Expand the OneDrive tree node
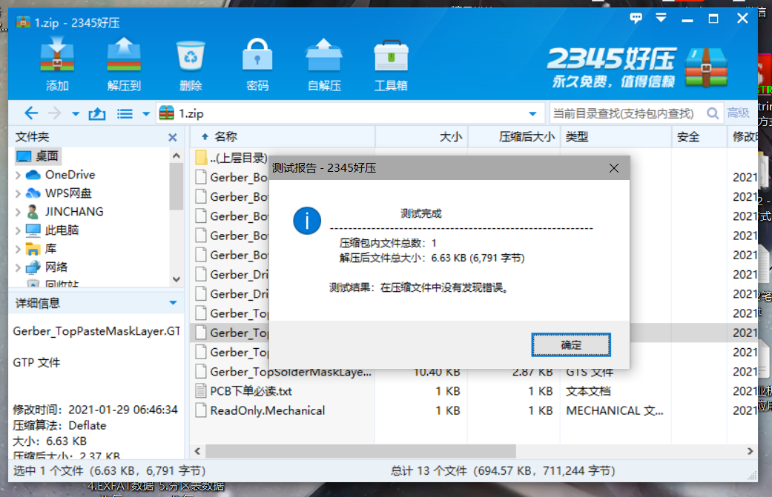Screen dimensions: 772x497 point(18,175)
